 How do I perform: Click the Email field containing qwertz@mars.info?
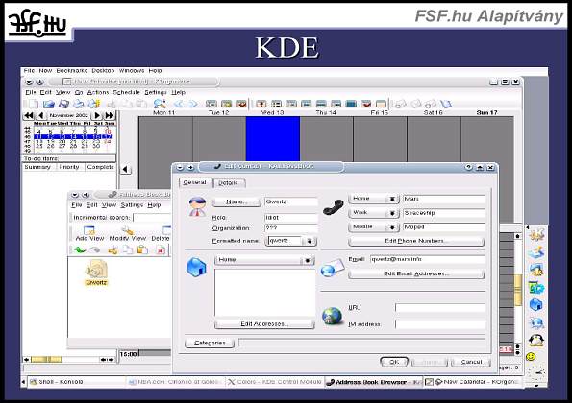pos(427,259)
